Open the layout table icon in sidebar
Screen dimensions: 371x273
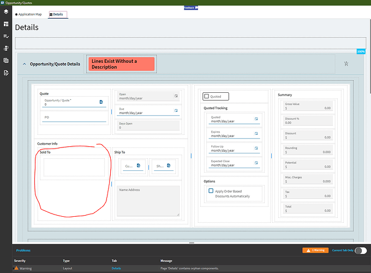tap(6, 24)
